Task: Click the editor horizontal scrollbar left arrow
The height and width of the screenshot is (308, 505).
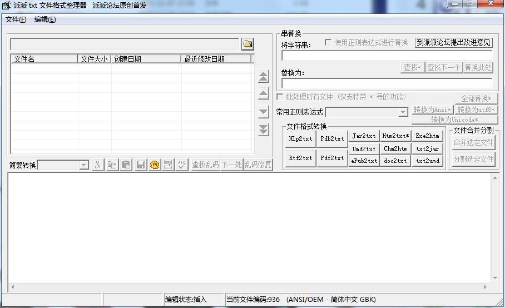Action: tap(13, 287)
